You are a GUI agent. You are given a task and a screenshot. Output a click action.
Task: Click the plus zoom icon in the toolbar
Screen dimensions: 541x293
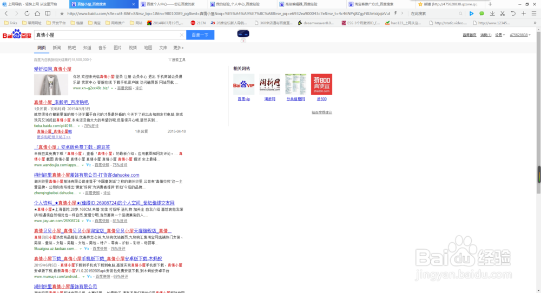point(524,14)
